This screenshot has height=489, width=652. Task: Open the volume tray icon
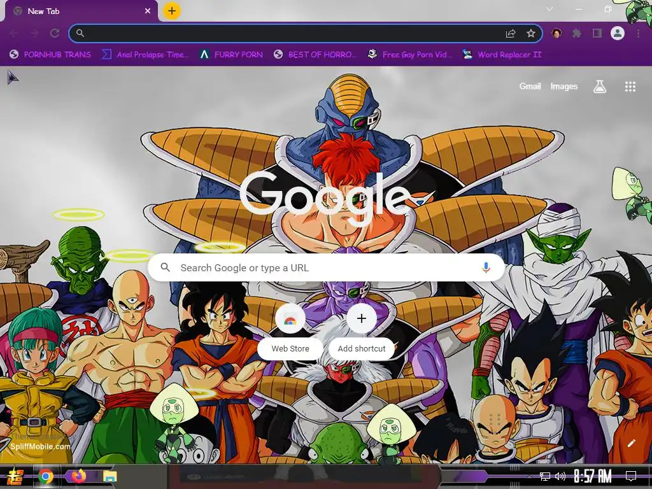560,476
